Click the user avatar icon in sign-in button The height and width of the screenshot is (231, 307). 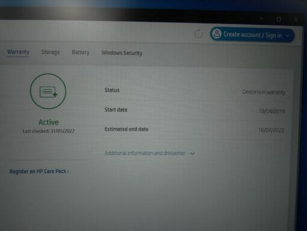pos(217,33)
